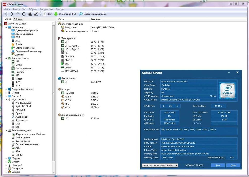Image resolution: width=249 pixels, height=177 pixels.
Task: Start Оновлення BIOS with the green arrow
Action: (x=65, y=14)
